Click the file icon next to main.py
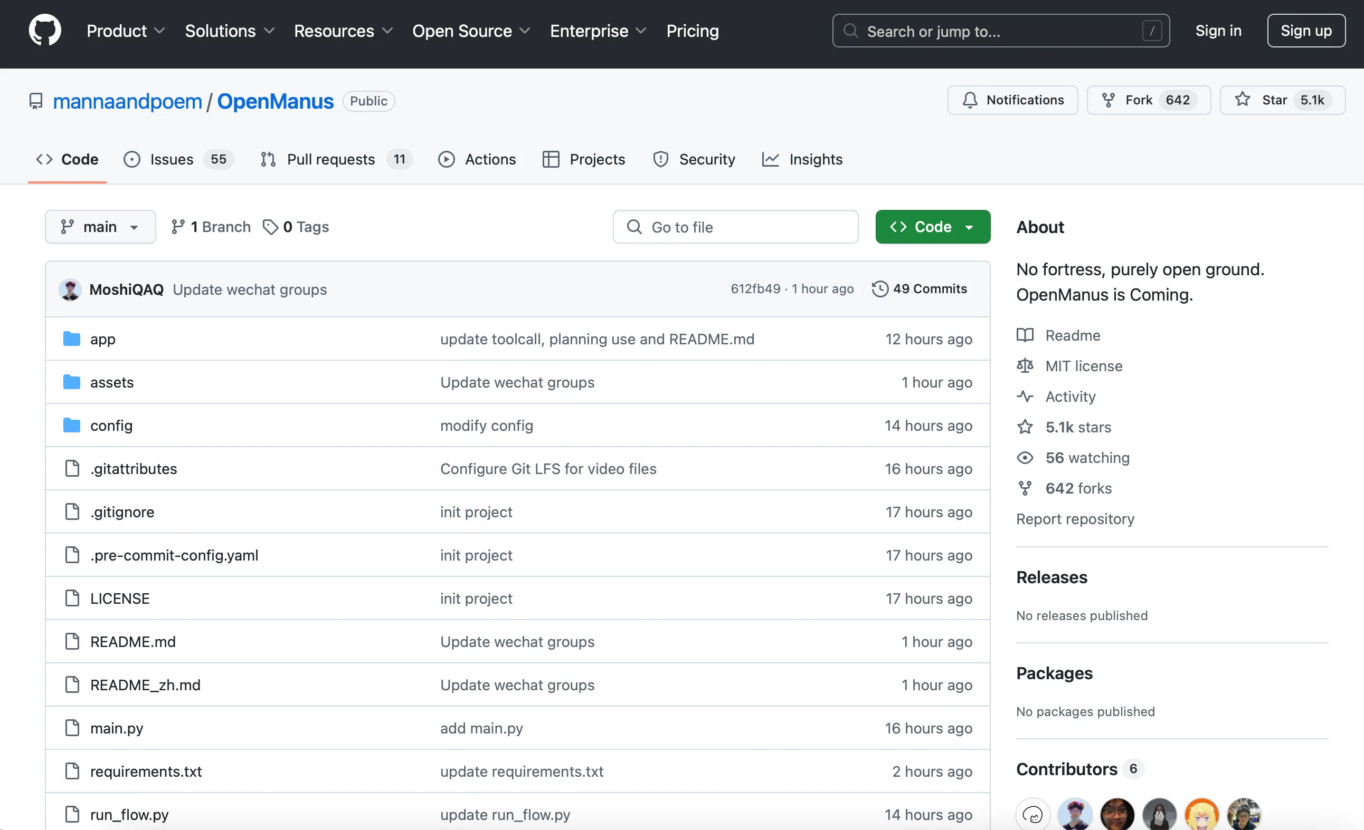The width and height of the screenshot is (1364, 830). pyautogui.click(x=72, y=728)
